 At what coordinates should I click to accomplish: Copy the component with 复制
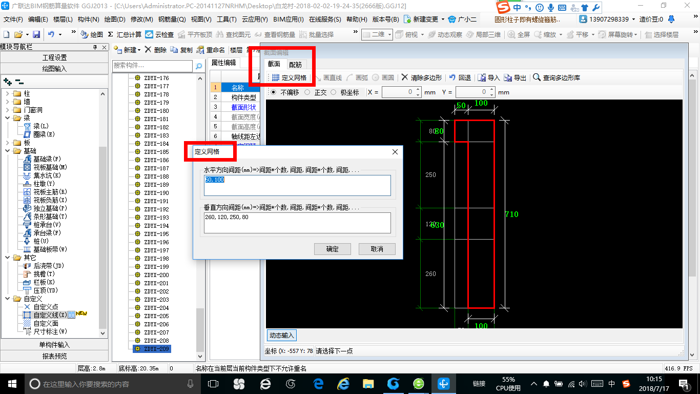pos(181,50)
